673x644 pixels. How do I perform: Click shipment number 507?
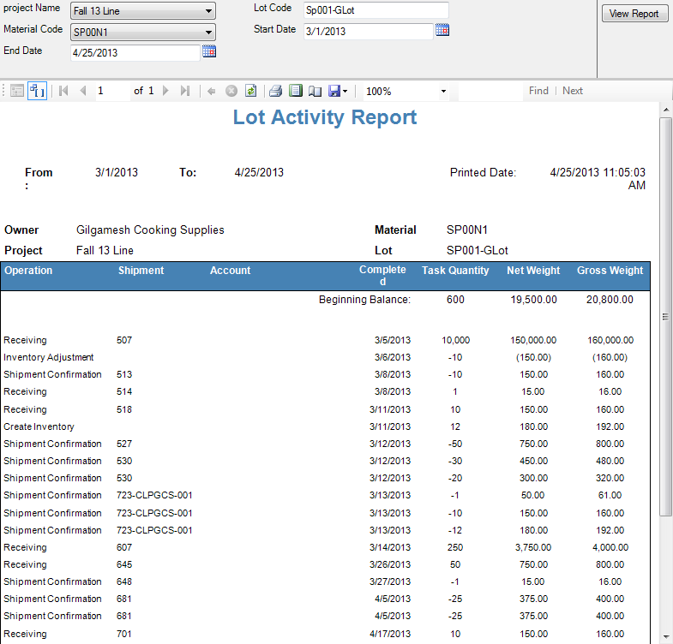pos(124,341)
